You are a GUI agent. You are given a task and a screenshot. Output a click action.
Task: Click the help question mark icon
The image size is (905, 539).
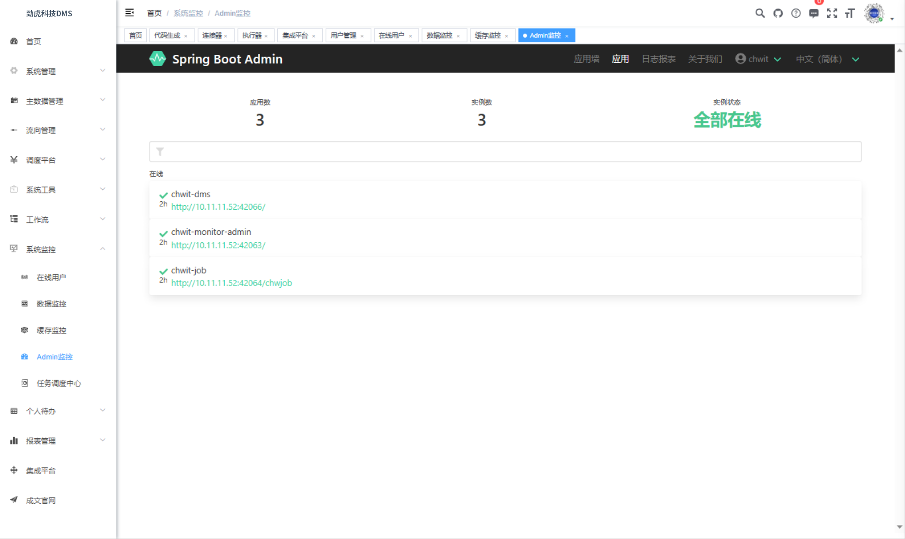795,13
